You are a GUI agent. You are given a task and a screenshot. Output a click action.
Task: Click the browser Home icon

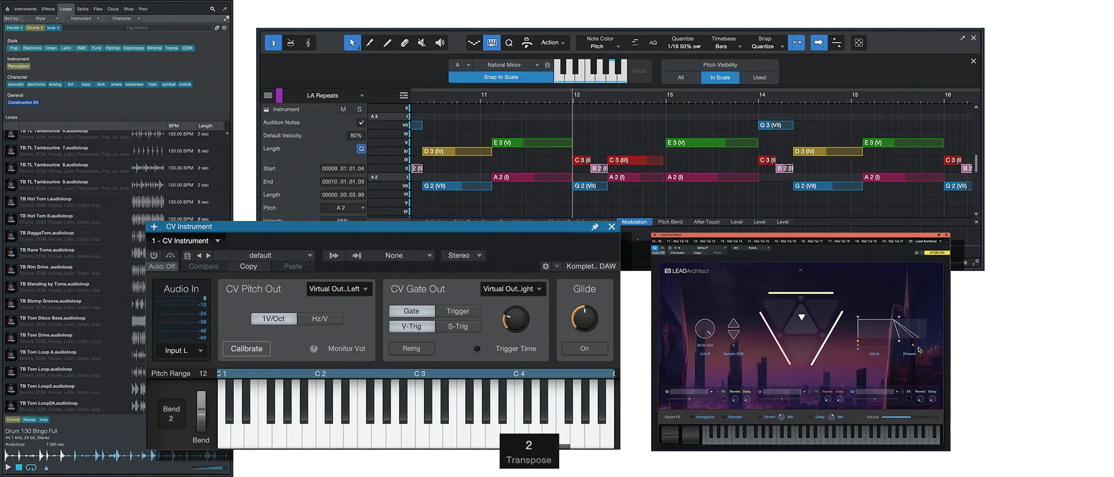pyautogui.click(x=7, y=9)
